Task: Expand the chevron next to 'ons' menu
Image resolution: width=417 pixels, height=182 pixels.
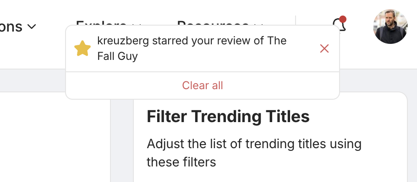Action: [x=32, y=27]
